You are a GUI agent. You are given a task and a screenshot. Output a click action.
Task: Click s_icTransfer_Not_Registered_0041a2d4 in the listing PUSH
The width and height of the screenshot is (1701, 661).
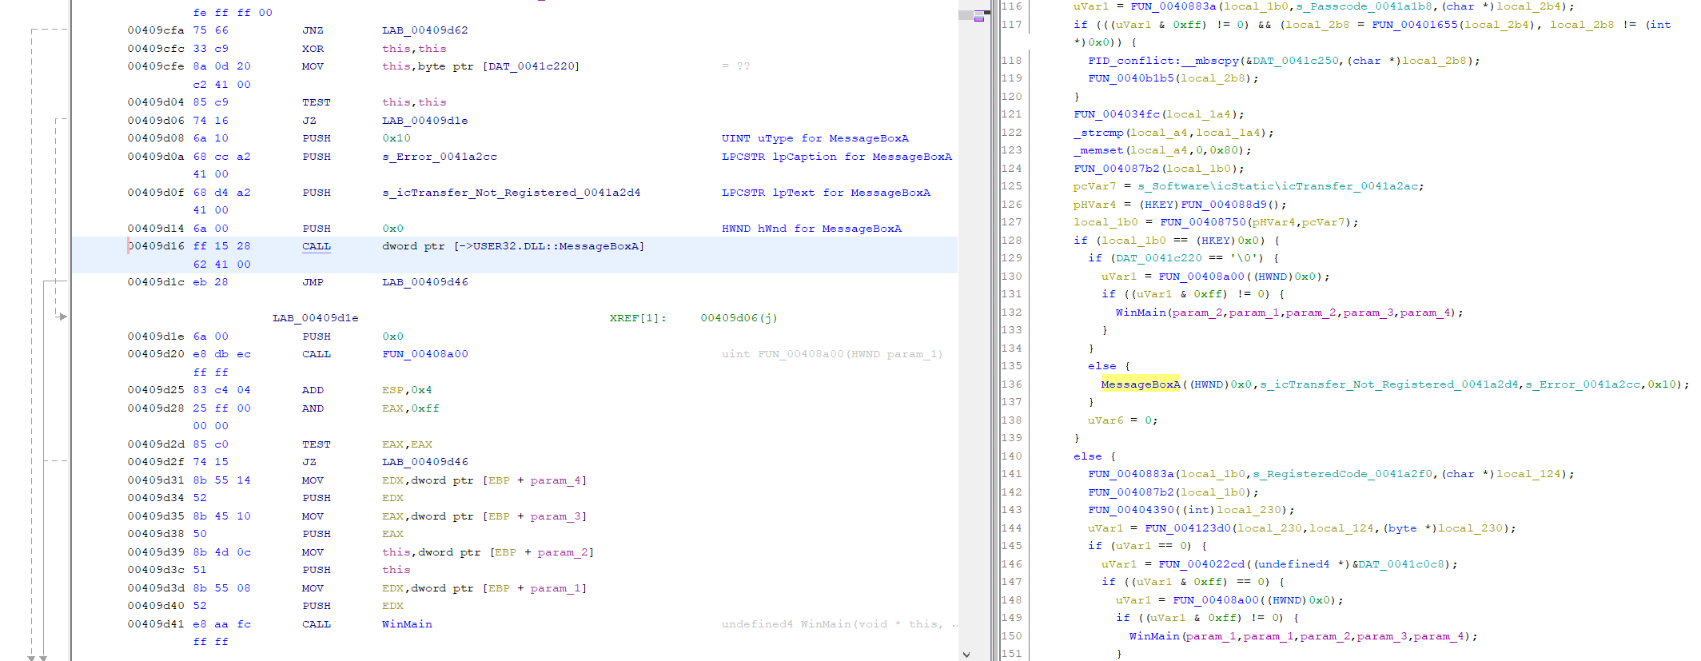click(x=511, y=193)
